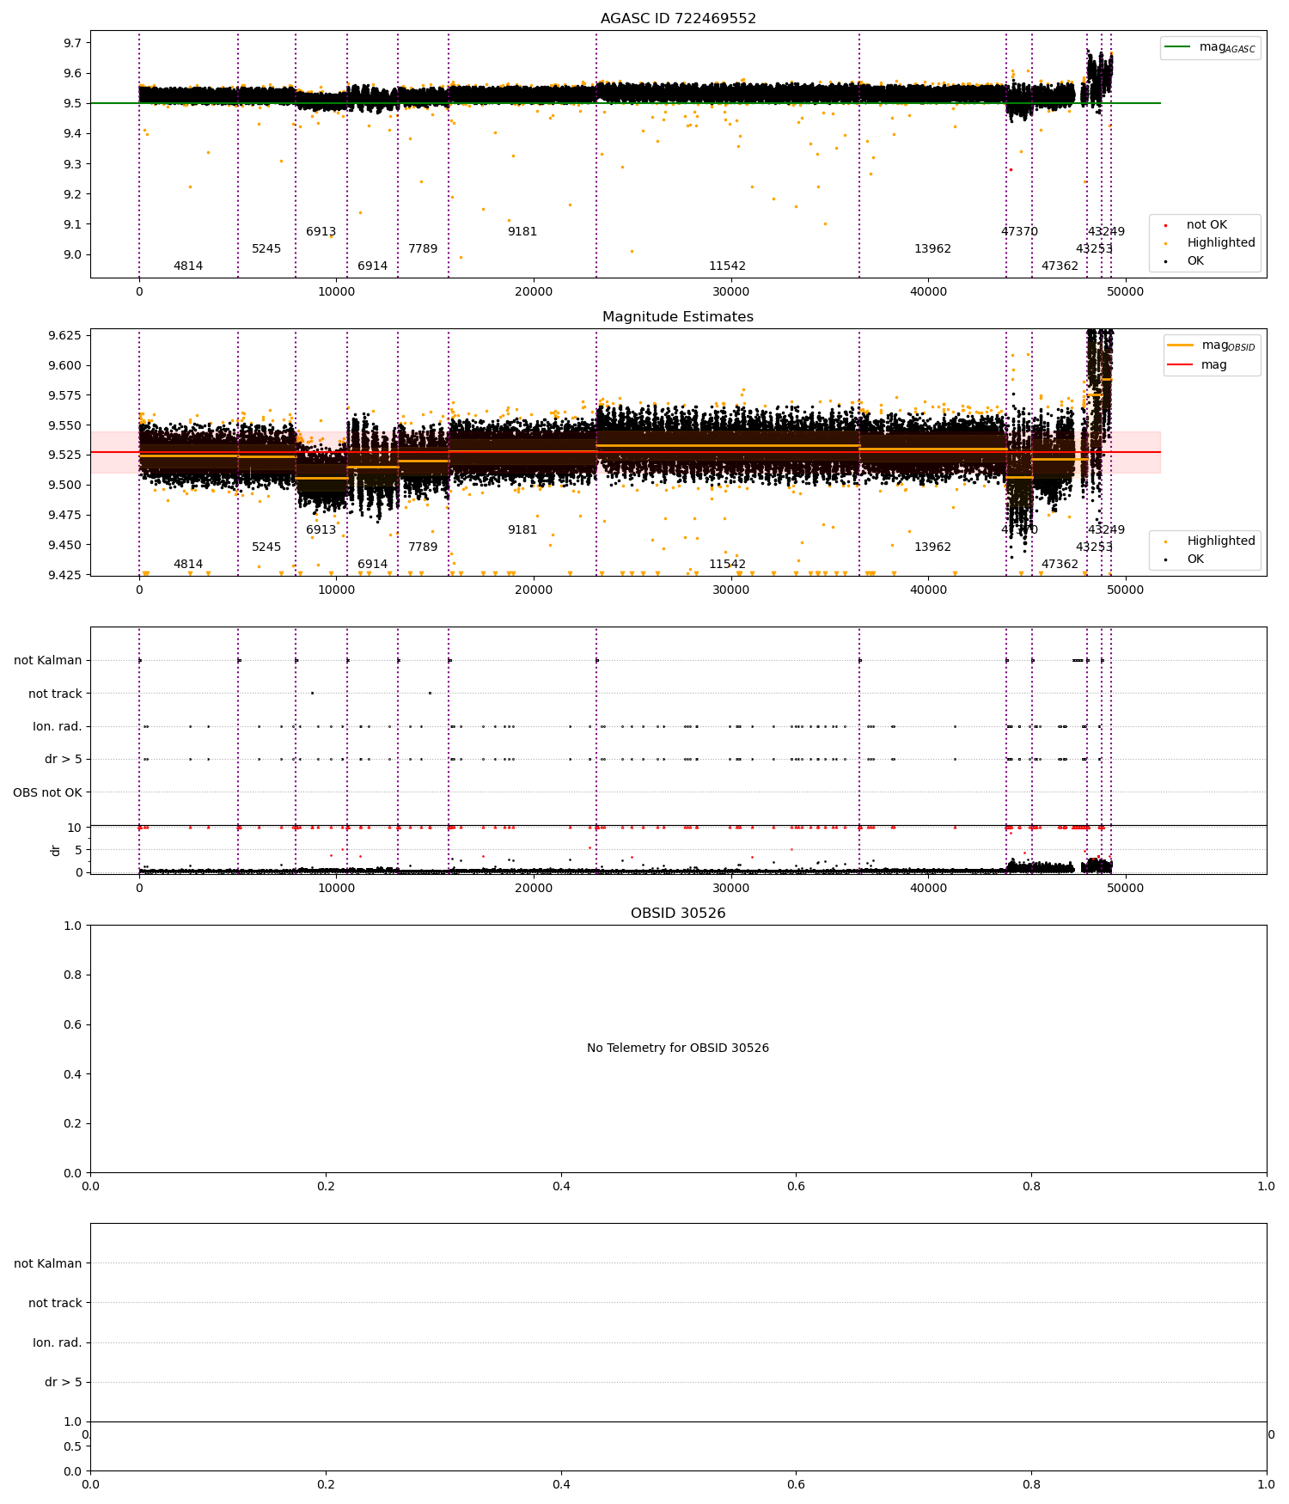Click the 'not Kalman' axis label in third plot
The width and height of the screenshot is (1289, 1504).
48,661
